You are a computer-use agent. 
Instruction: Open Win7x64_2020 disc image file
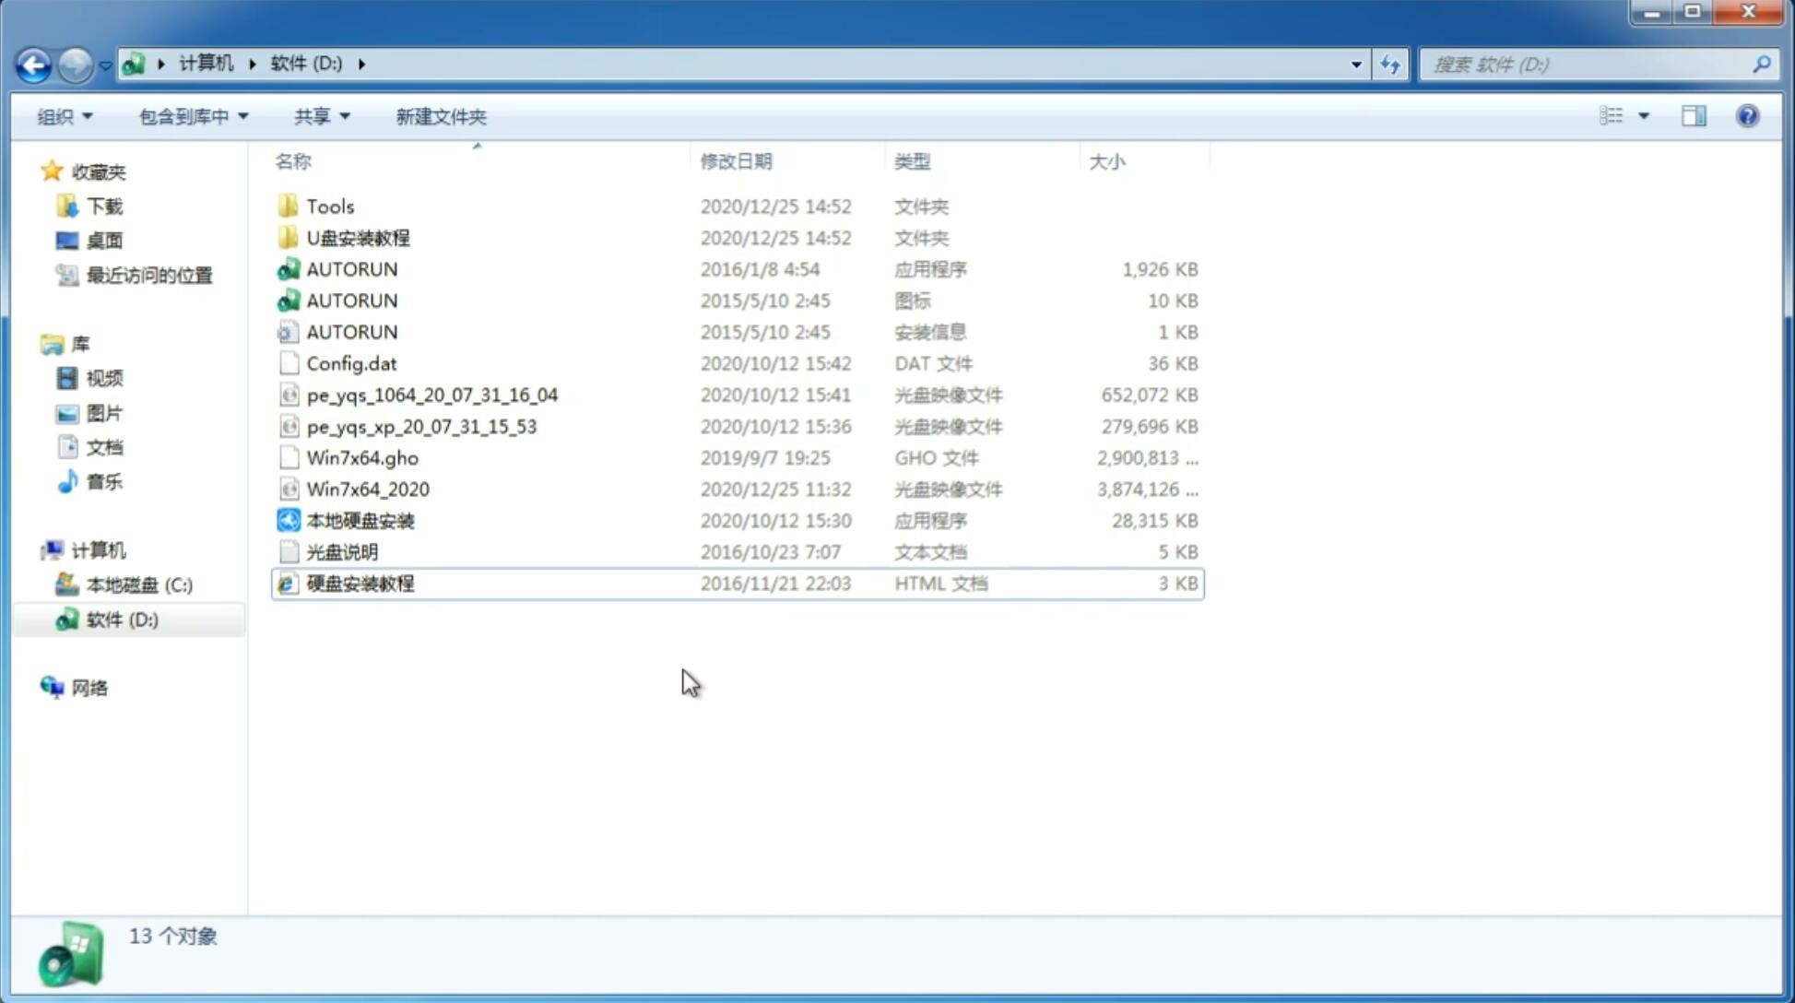pyautogui.click(x=367, y=488)
